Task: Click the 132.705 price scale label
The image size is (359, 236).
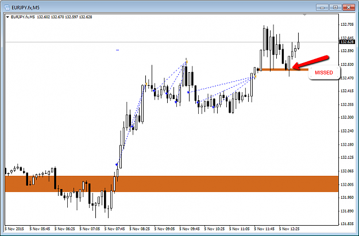Action: click(x=347, y=25)
